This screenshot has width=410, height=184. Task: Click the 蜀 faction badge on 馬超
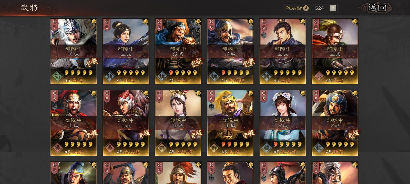(57, 76)
